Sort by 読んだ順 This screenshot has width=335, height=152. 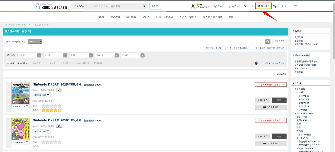(x=37, y=63)
